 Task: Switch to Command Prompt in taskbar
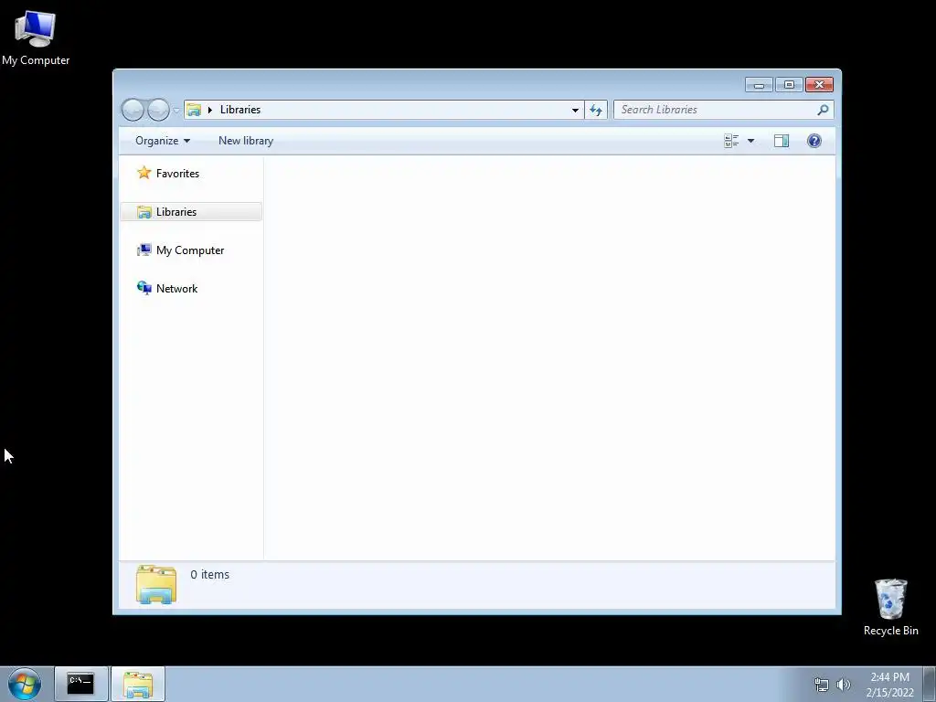pos(81,684)
